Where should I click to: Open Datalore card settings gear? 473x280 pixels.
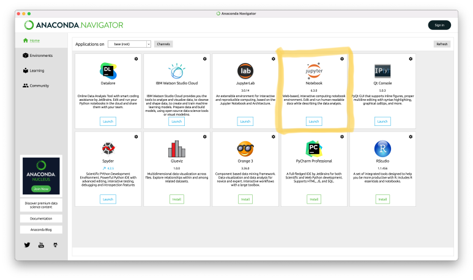(x=136, y=59)
